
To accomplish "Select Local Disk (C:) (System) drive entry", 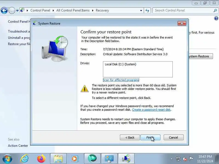I will 120,64.
